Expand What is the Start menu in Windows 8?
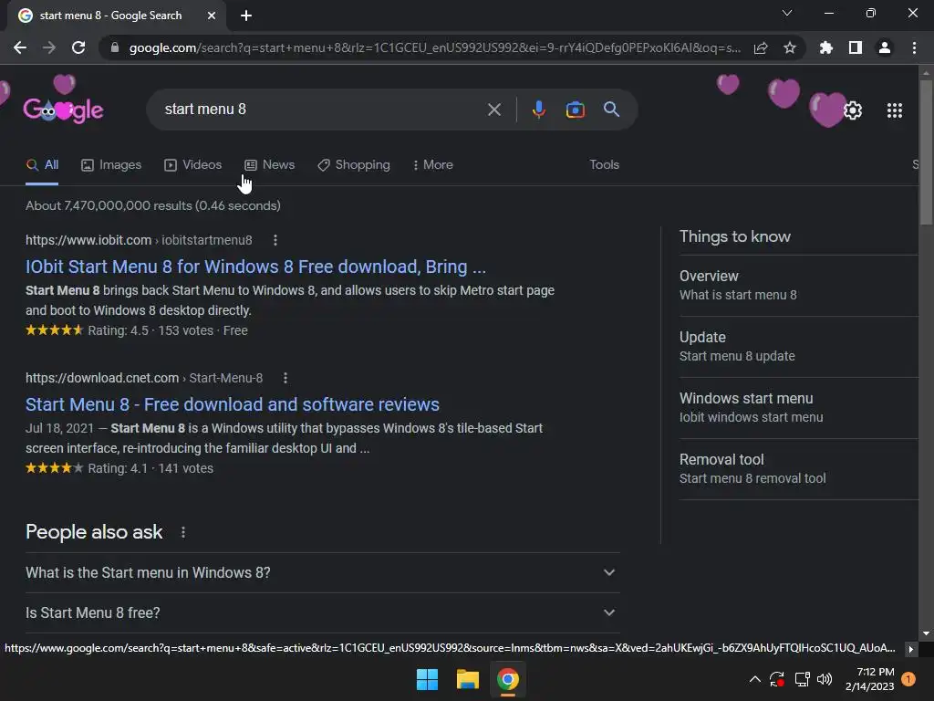This screenshot has height=701, width=934. point(323,573)
